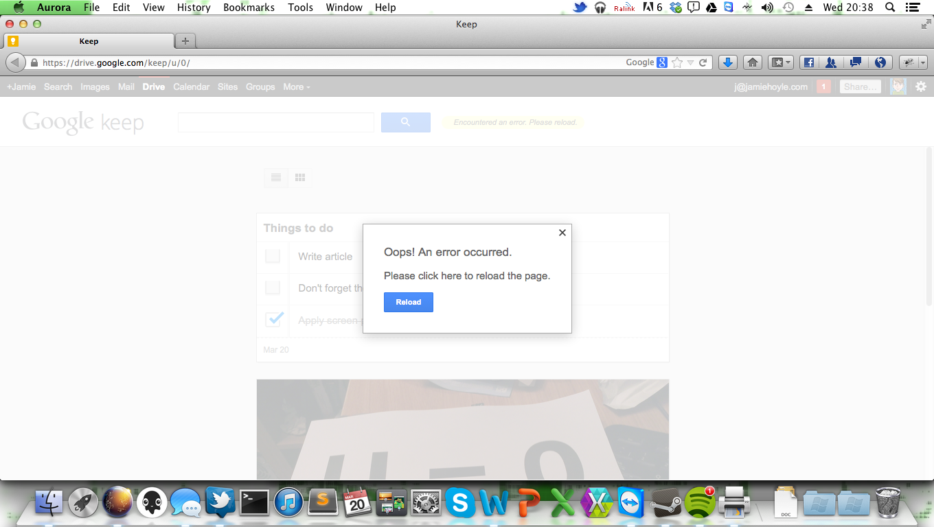
Task: Open the downloads arrow in browser toolbar
Action: [728, 62]
